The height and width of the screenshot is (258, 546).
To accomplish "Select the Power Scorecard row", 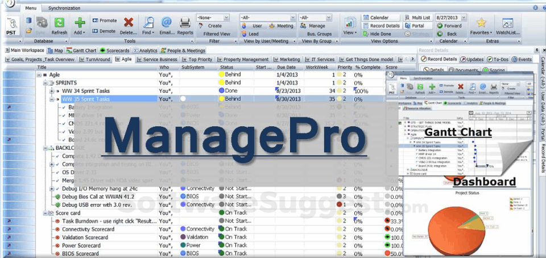I will coord(81,245).
